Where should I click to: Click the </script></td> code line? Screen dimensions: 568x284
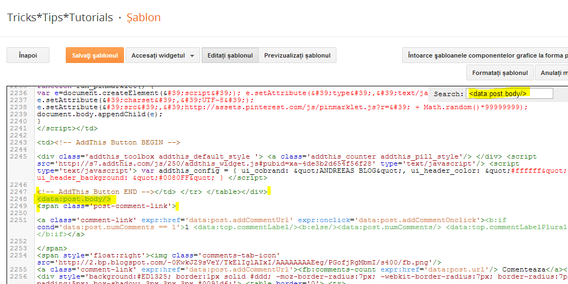point(67,129)
